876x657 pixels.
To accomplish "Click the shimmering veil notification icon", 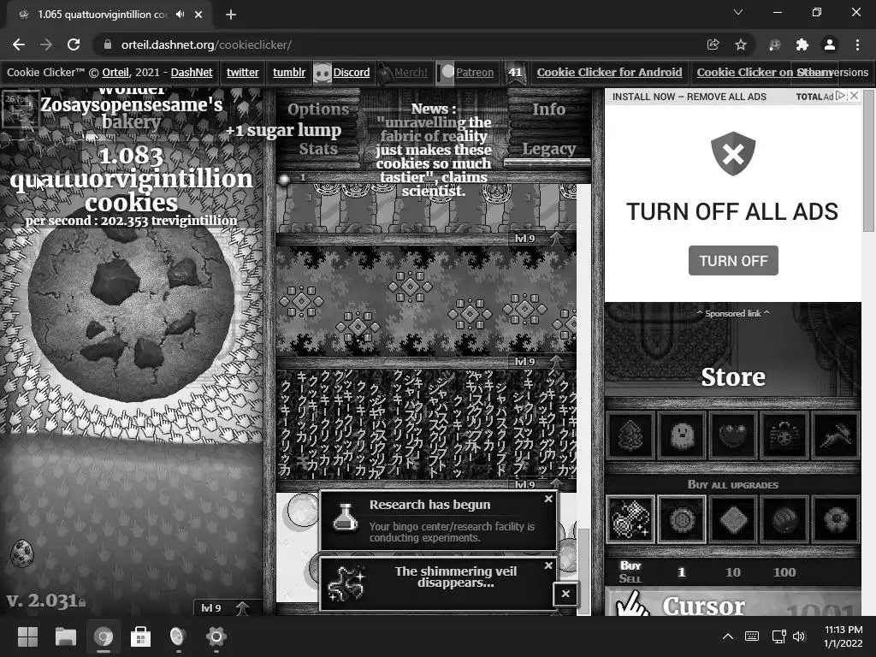I will click(x=346, y=583).
